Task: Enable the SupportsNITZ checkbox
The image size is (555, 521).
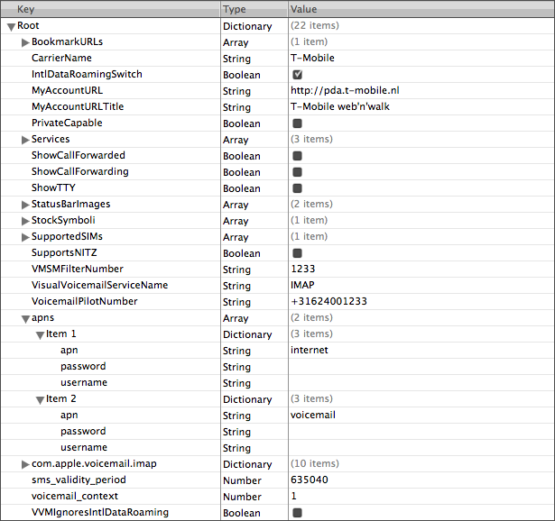Action: [x=297, y=253]
